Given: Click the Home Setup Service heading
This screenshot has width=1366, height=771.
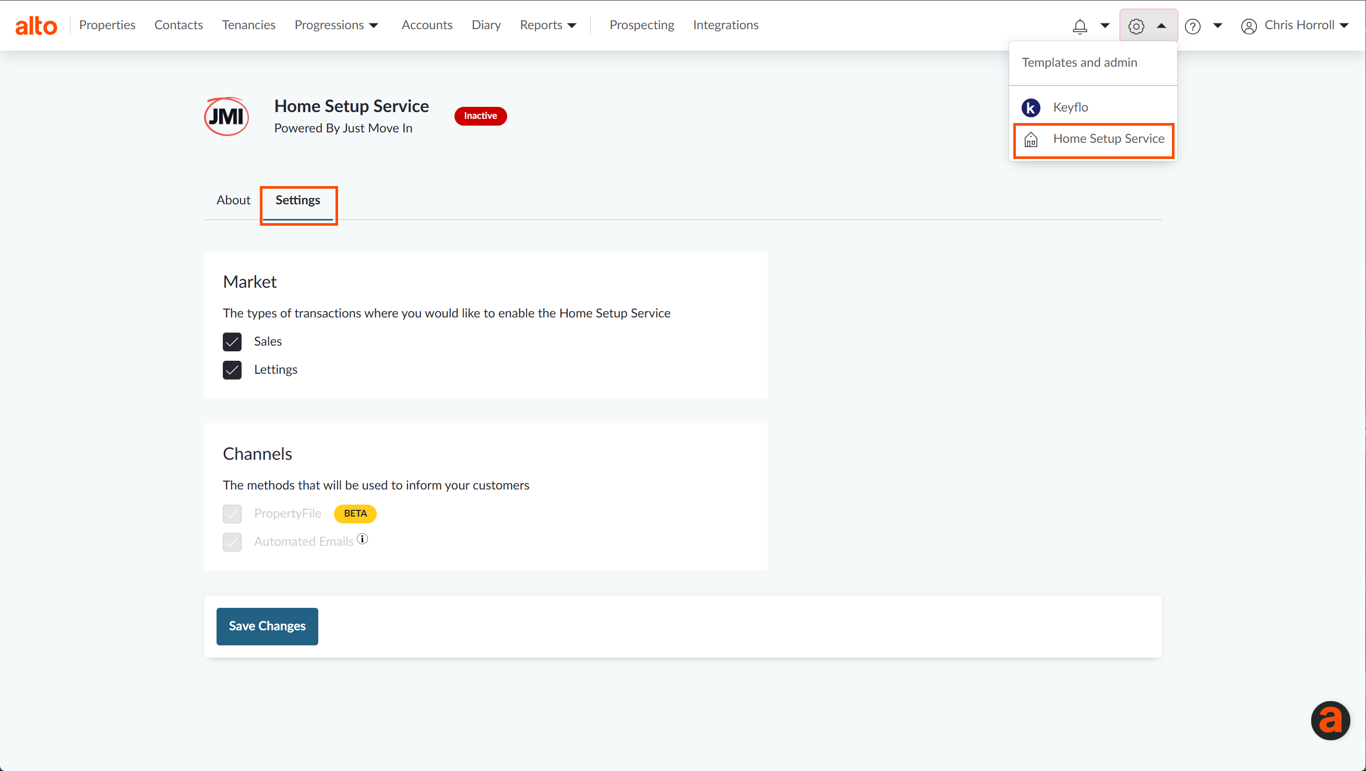Looking at the screenshot, I should [x=351, y=106].
